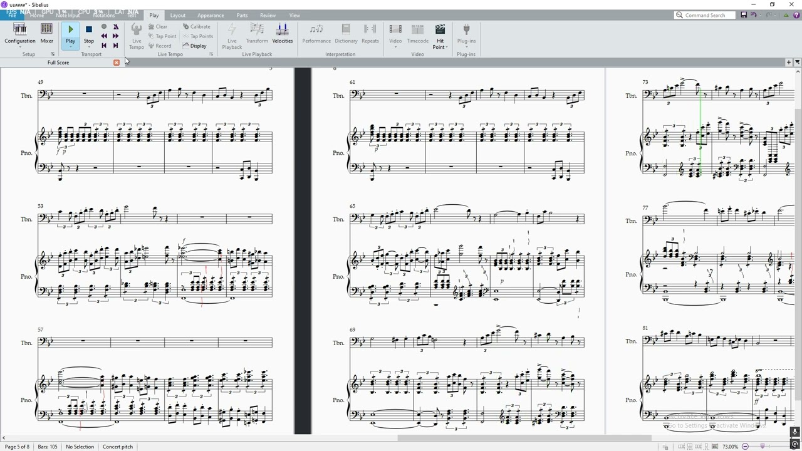Toggle Live Tempo Display
Viewport: 802px width, 451px height.
tap(195, 46)
